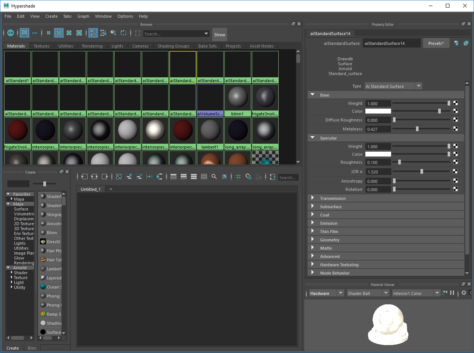Click the Refresh swatches icon in Browser toolbar
Image resolution: width=474 pixels, height=353 pixels.
coord(123,33)
